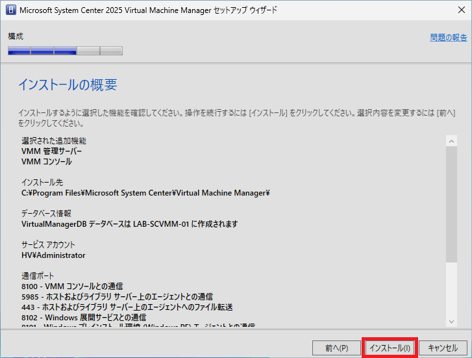
Task: Click the インストール先 heading
Action: tap(42, 183)
